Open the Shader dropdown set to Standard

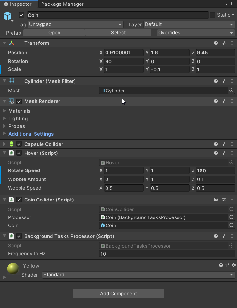(x=138, y=275)
